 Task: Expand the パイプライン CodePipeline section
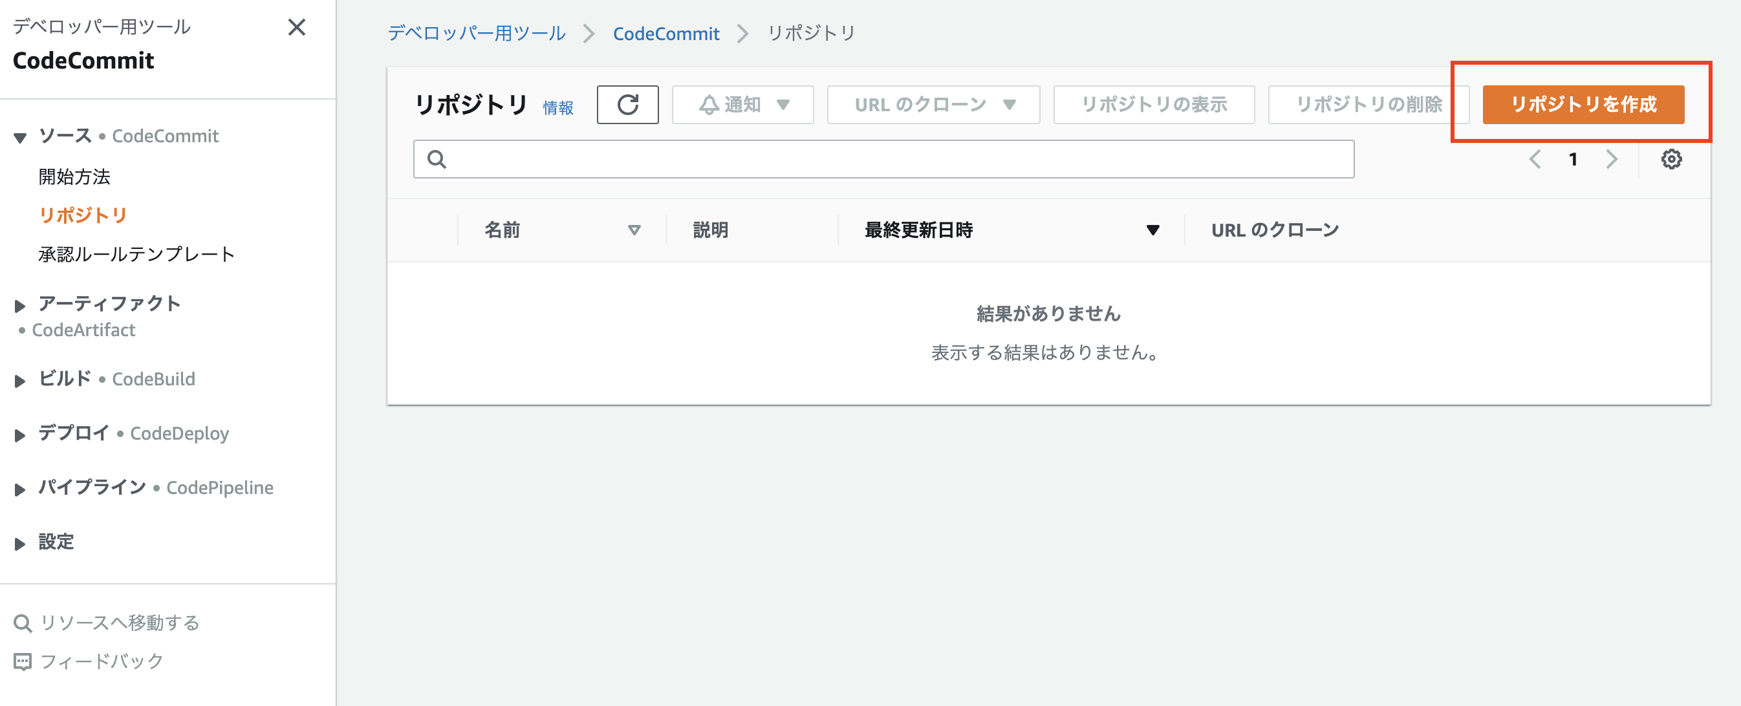click(x=20, y=489)
